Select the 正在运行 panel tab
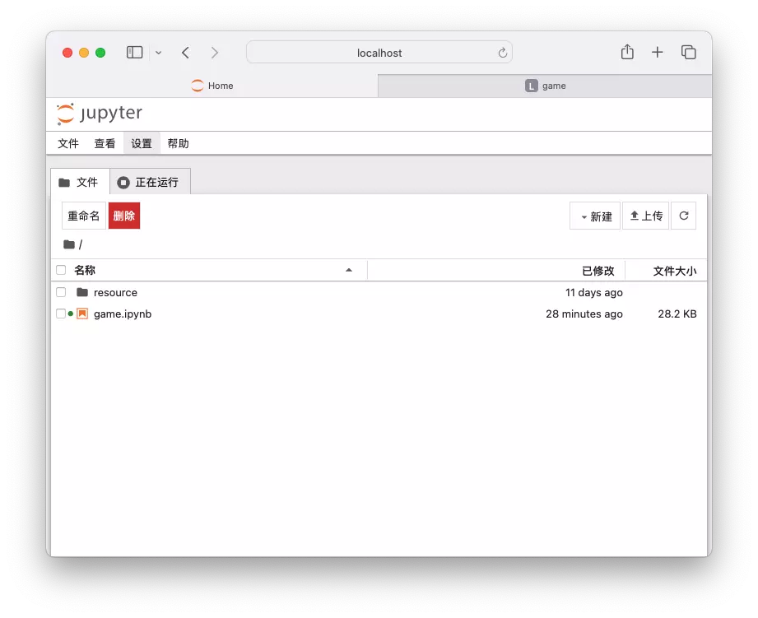Image resolution: width=758 pixels, height=618 pixels. (x=150, y=182)
